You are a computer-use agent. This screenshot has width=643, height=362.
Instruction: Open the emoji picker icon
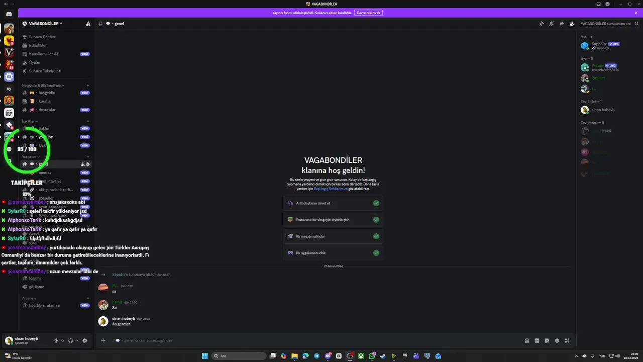point(557,341)
